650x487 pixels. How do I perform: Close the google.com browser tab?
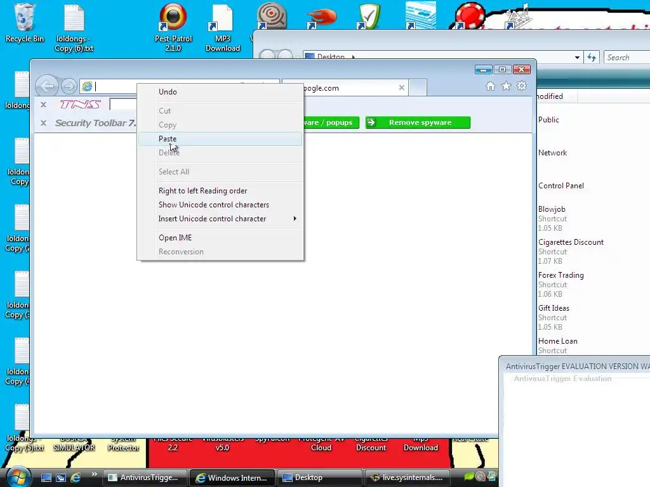click(x=401, y=88)
